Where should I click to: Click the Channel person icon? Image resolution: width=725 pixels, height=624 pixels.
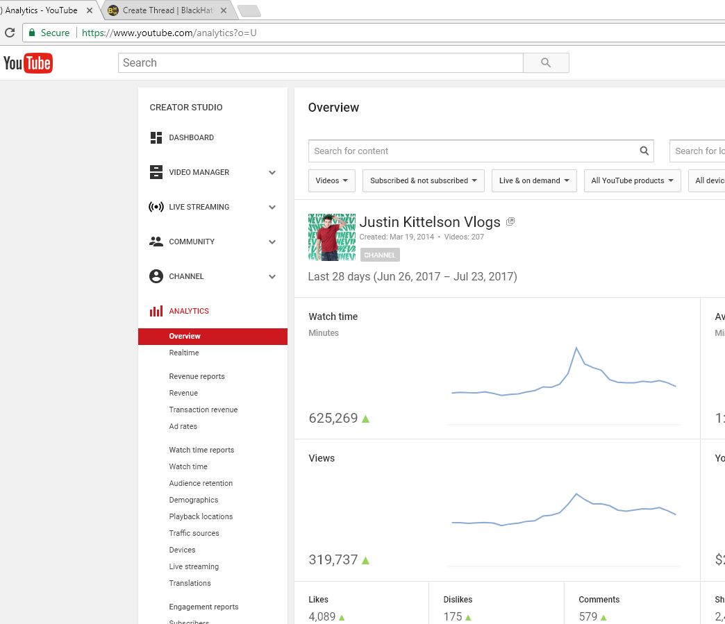tap(156, 276)
